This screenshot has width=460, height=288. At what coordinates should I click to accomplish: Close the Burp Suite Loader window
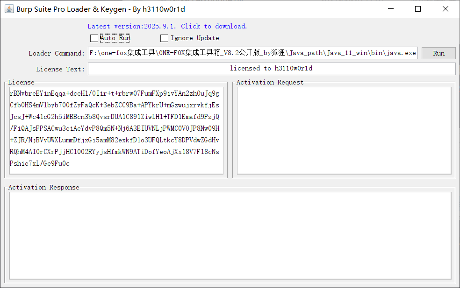(446, 9)
